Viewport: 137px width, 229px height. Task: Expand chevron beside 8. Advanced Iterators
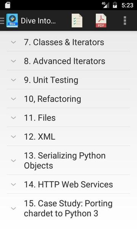click(x=13, y=61)
